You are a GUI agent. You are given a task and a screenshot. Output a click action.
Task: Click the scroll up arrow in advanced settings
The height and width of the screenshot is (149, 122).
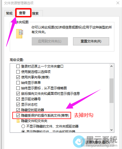[111, 66]
